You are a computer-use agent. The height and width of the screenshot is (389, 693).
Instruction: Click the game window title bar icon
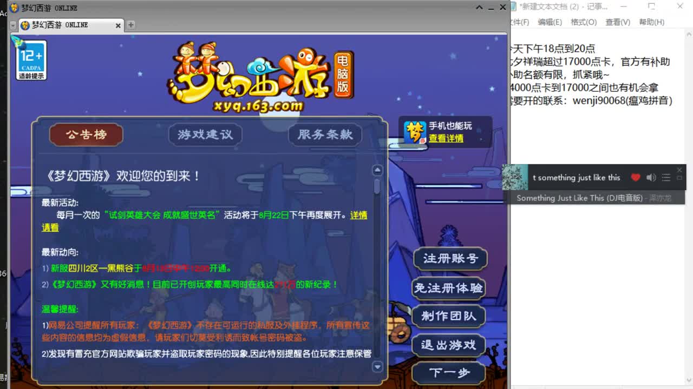tap(14, 8)
